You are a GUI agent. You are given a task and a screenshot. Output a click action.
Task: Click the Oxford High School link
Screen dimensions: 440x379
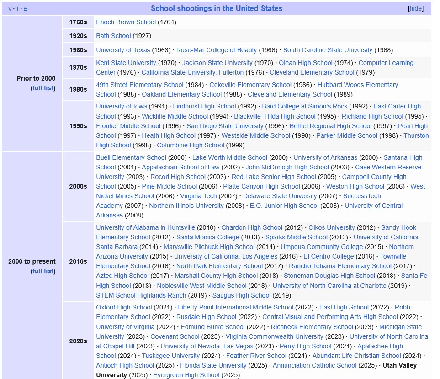[124, 307]
